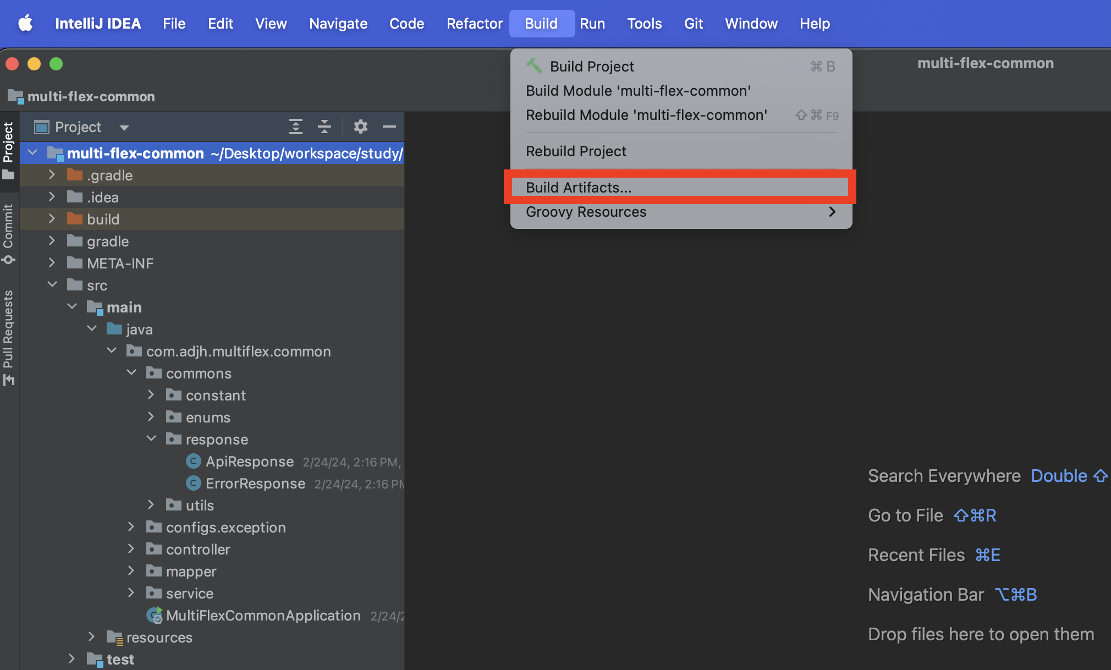Expand the .gradle folder

52,175
